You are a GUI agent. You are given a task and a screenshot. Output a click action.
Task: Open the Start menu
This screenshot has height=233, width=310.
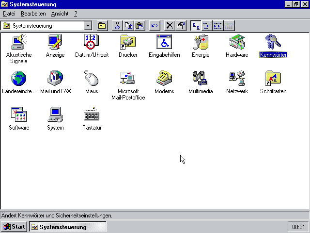pos(14,227)
